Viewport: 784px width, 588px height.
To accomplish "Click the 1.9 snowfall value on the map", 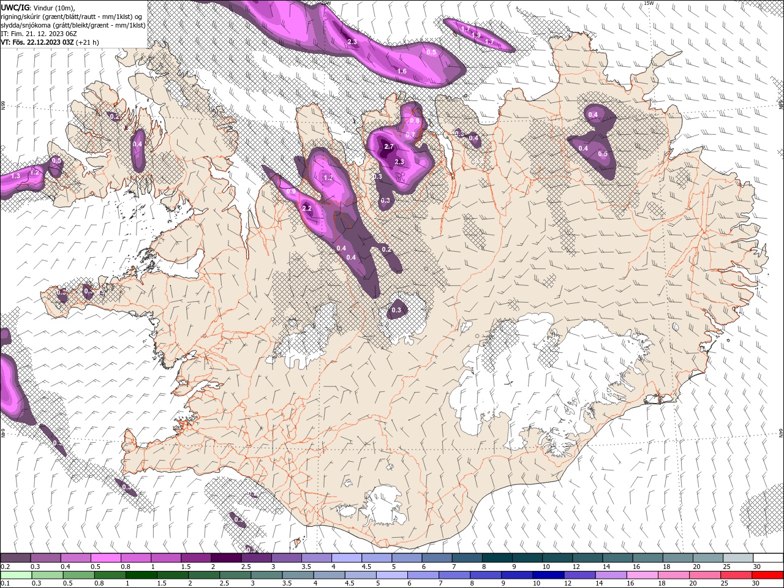I will pyautogui.click(x=476, y=35).
